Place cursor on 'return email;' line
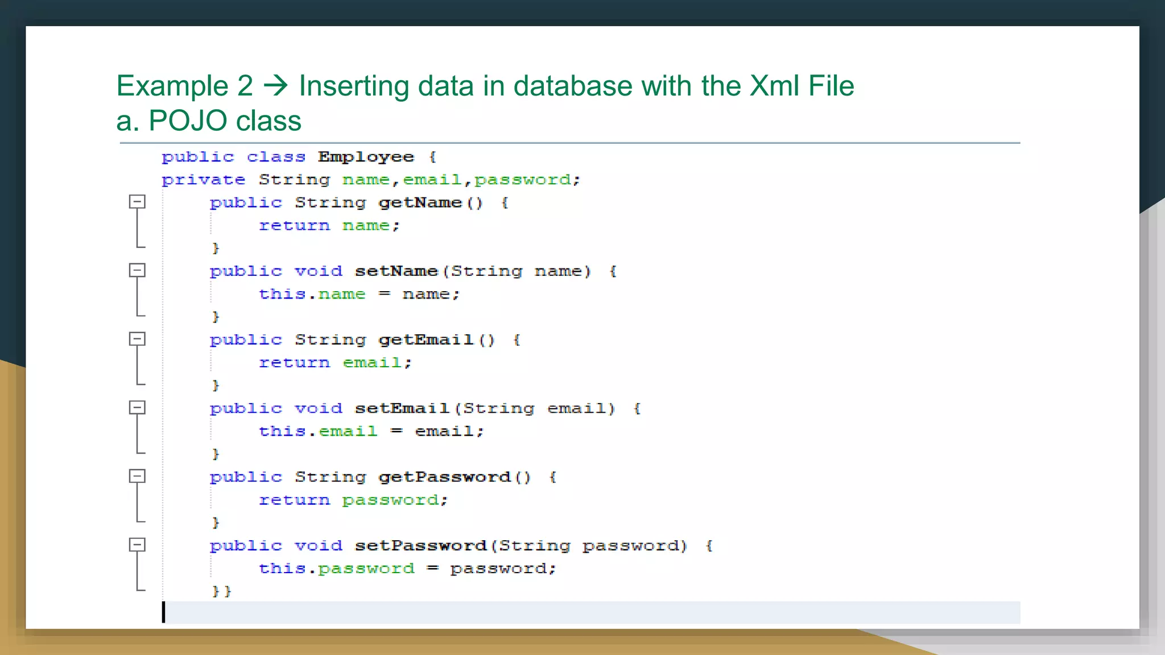Viewport: 1165px width, 655px height. (x=335, y=363)
